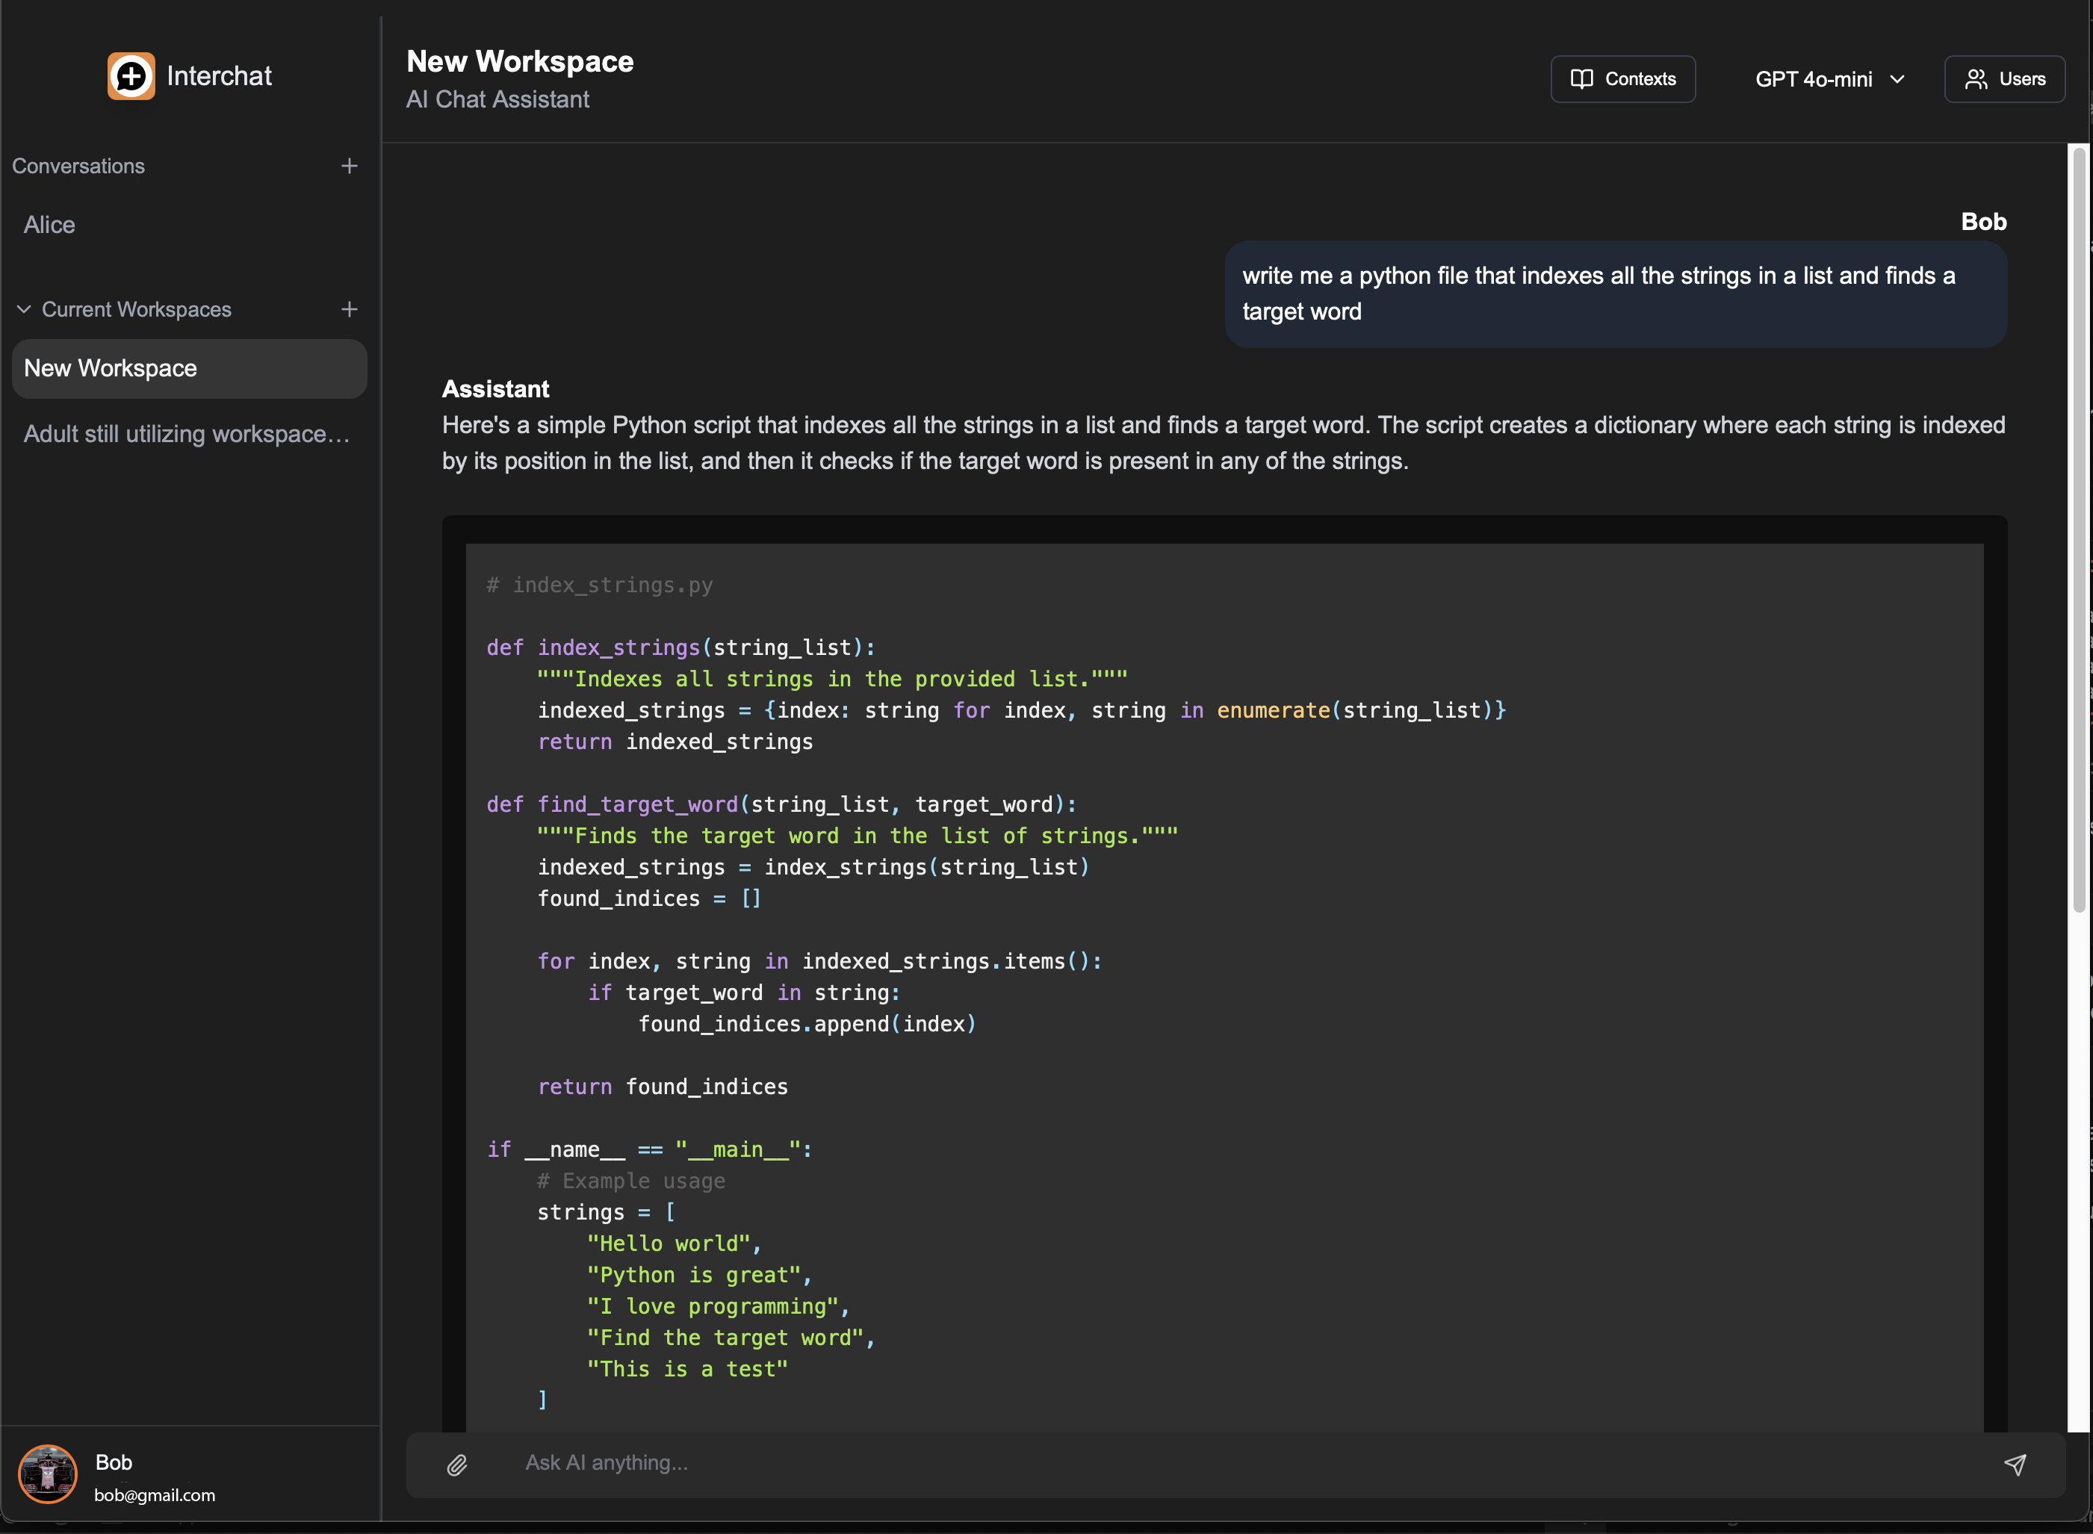Click the 'def index_strings(string_list):' code line
Image resolution: width=2093 pixels, height=1534 pixels.
pos(680,648)
